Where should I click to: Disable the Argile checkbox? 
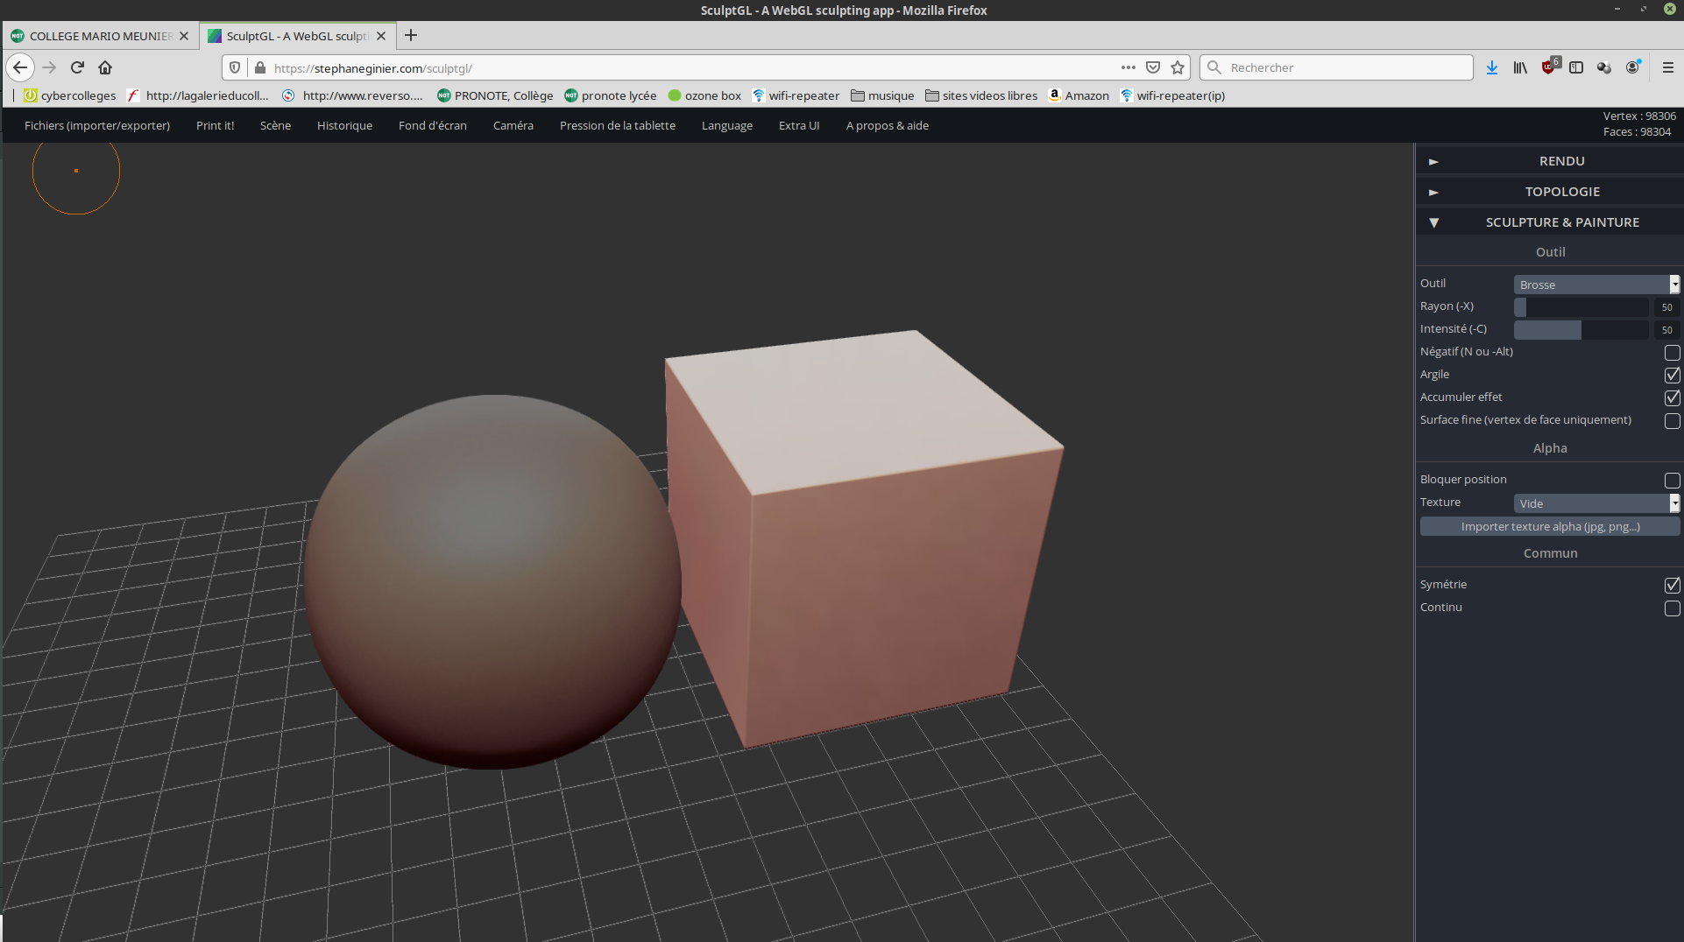click(1672, 375)
